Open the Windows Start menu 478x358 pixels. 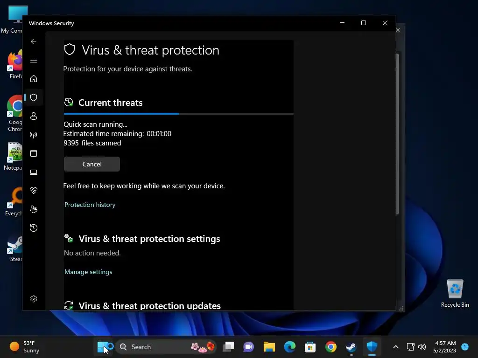pos(102,347)
